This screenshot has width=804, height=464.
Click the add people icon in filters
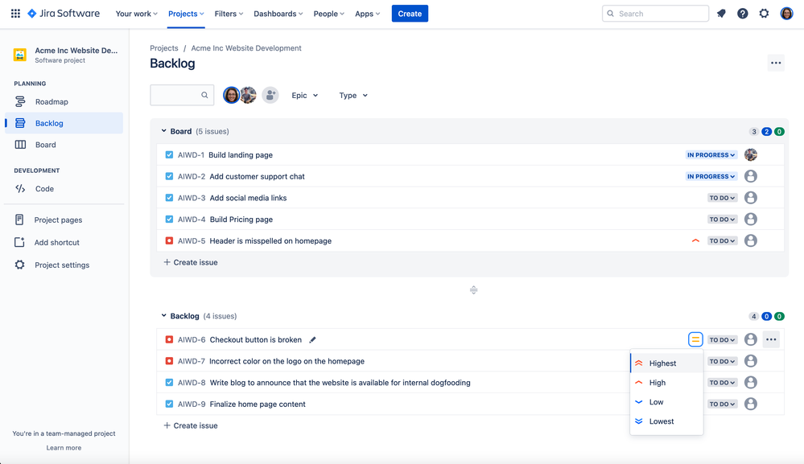[x=270, y=95]
